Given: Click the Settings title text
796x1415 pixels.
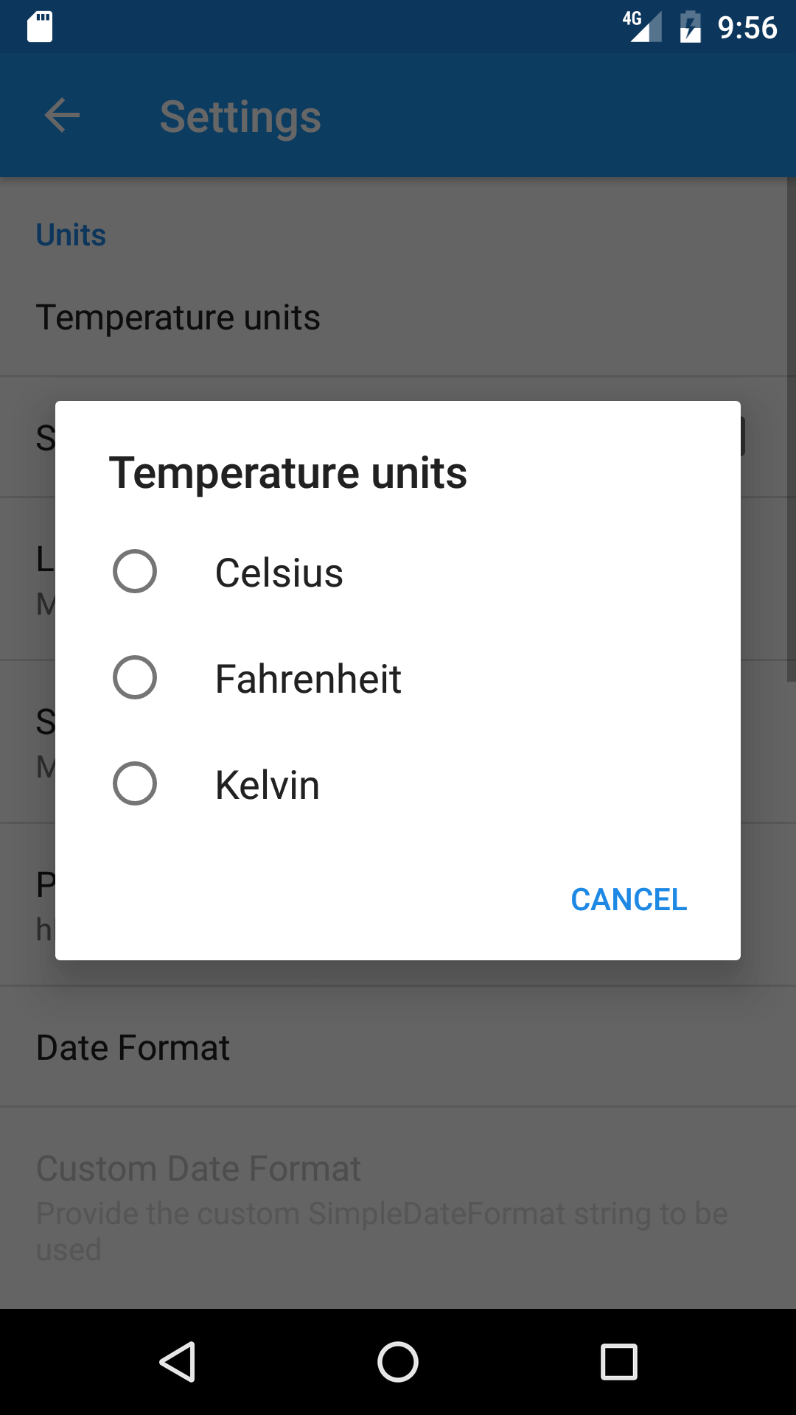Looking at the screenshot, I should pos(240,116).
